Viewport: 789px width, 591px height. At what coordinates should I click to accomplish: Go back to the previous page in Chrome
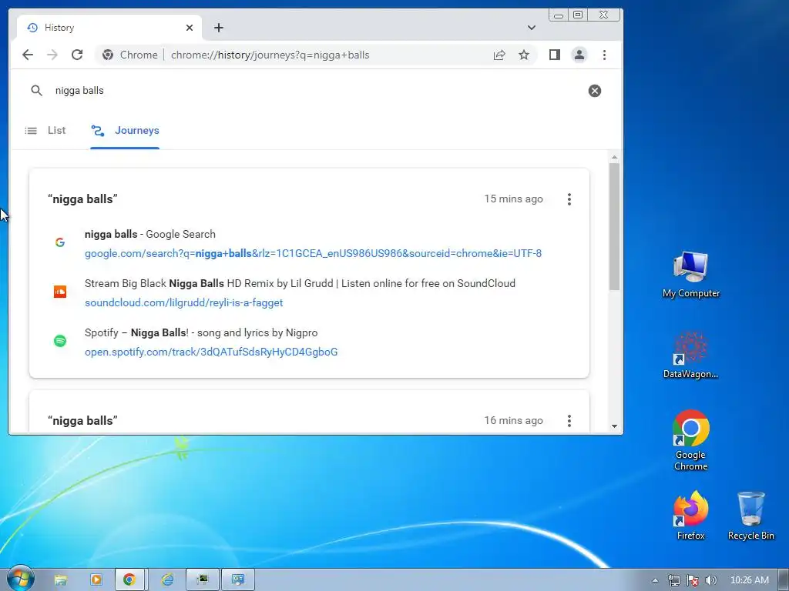coord(28,55)
